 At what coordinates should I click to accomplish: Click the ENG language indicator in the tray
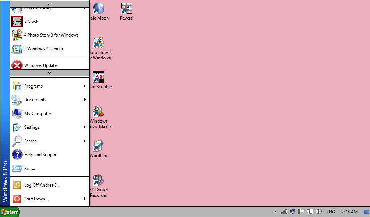[331, 212]
